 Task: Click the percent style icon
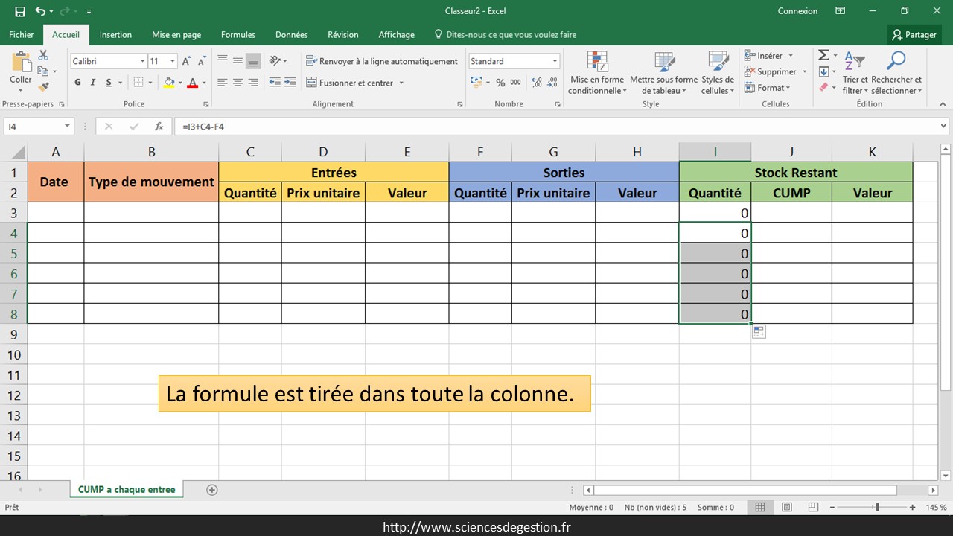(500, 83)
